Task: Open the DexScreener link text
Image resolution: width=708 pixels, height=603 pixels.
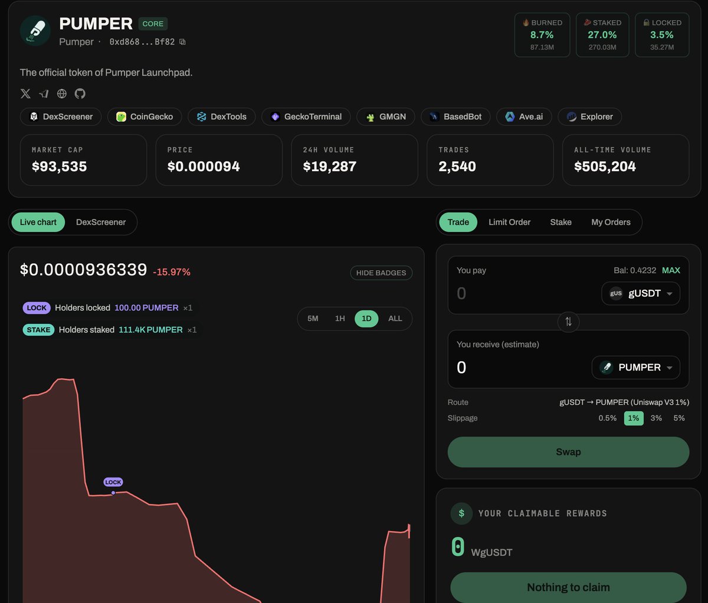Action: (x=68, y=117)
